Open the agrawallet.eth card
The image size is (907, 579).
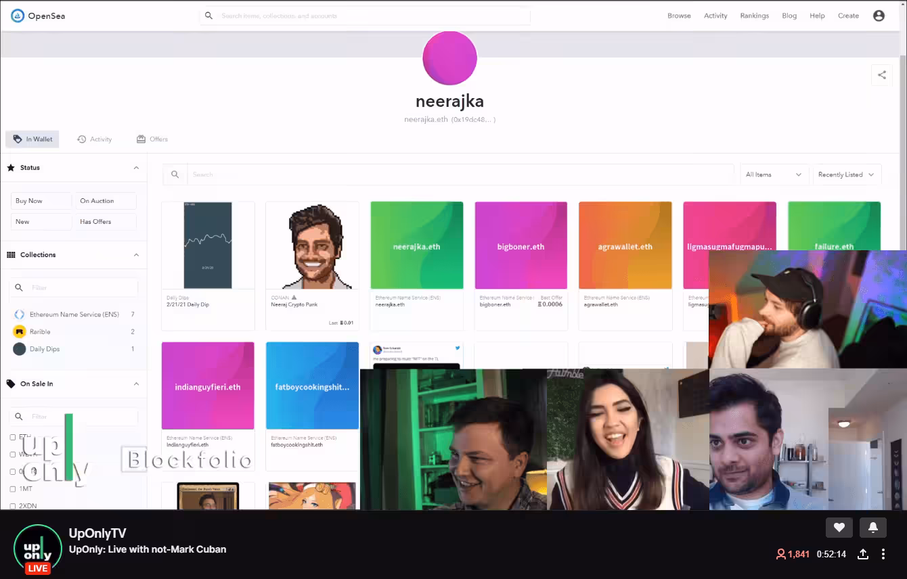[x=625, y=266]
